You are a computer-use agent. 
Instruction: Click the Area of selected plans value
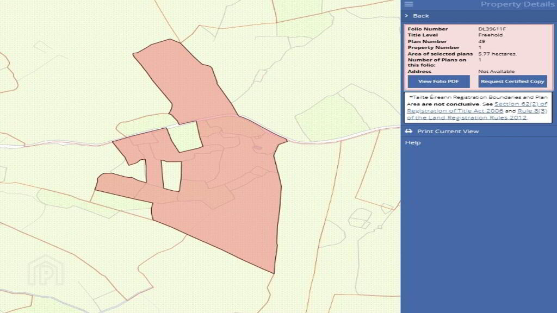click(x=497, y=54)
